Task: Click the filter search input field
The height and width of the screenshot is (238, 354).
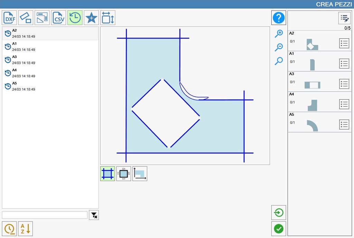Action: [45, 215]
